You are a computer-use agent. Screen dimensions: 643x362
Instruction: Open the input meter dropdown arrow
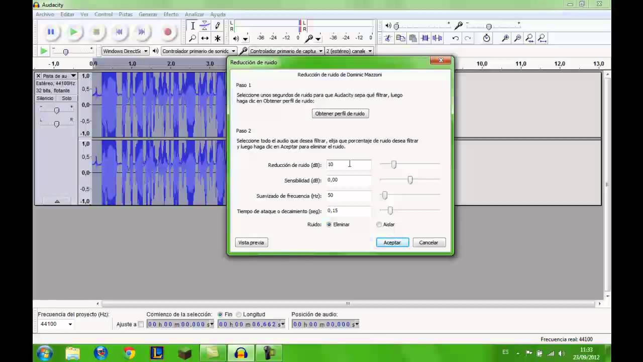[318, 39]
